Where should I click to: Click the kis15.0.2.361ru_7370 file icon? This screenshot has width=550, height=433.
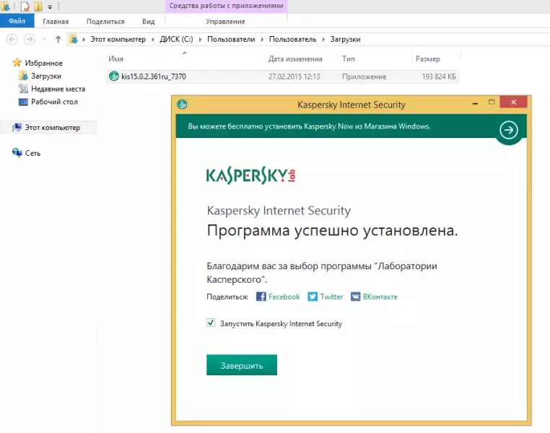tap(113, 76)
